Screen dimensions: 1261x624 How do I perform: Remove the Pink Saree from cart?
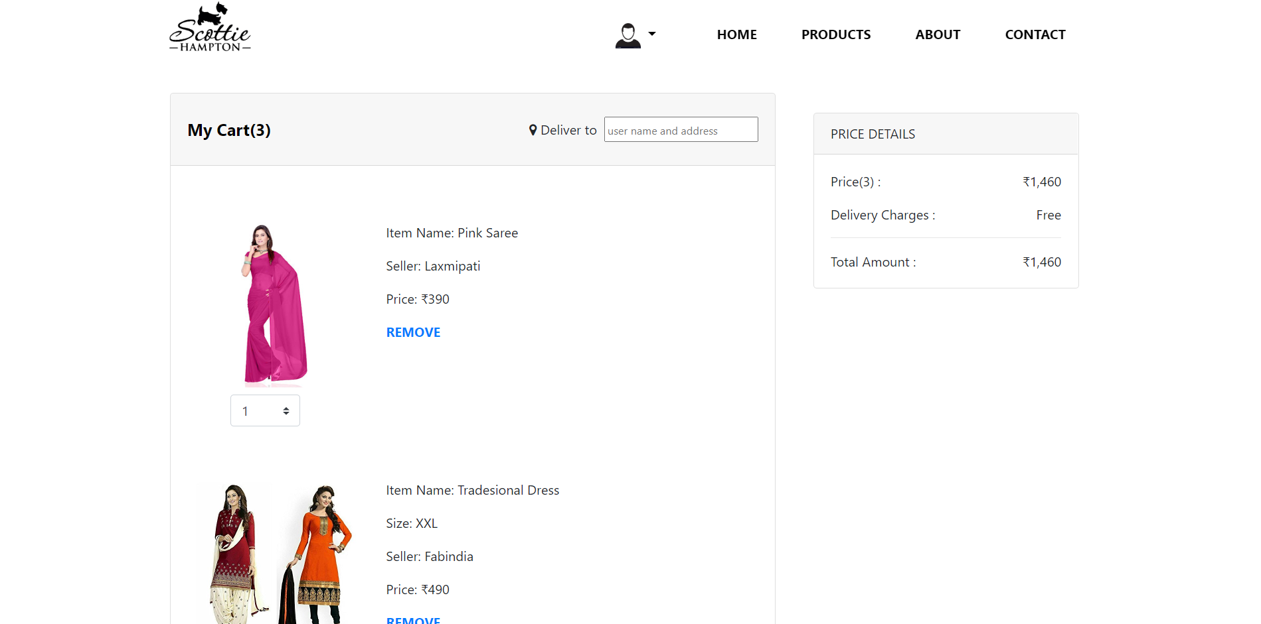[413, 332]
